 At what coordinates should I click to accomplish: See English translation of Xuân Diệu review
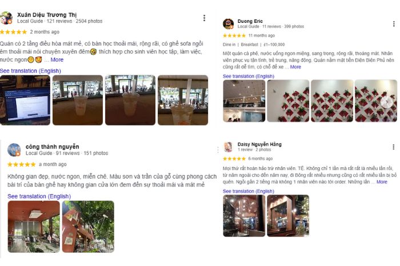(30, 71)
